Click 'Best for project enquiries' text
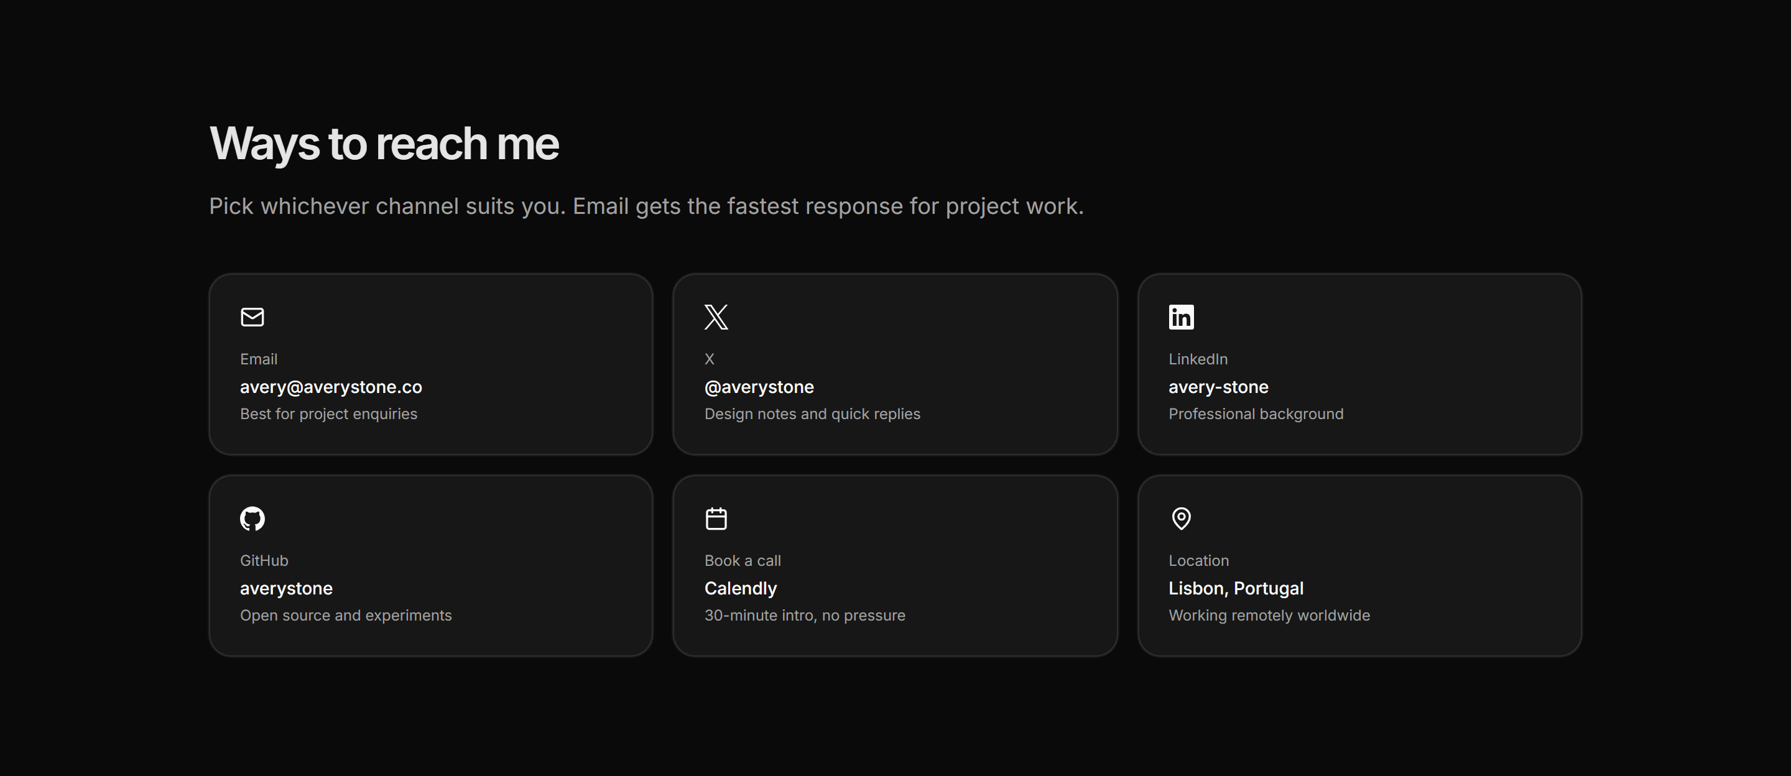Image resolution: width=1791 pixels, height=776 pixels. pos(329,414)
